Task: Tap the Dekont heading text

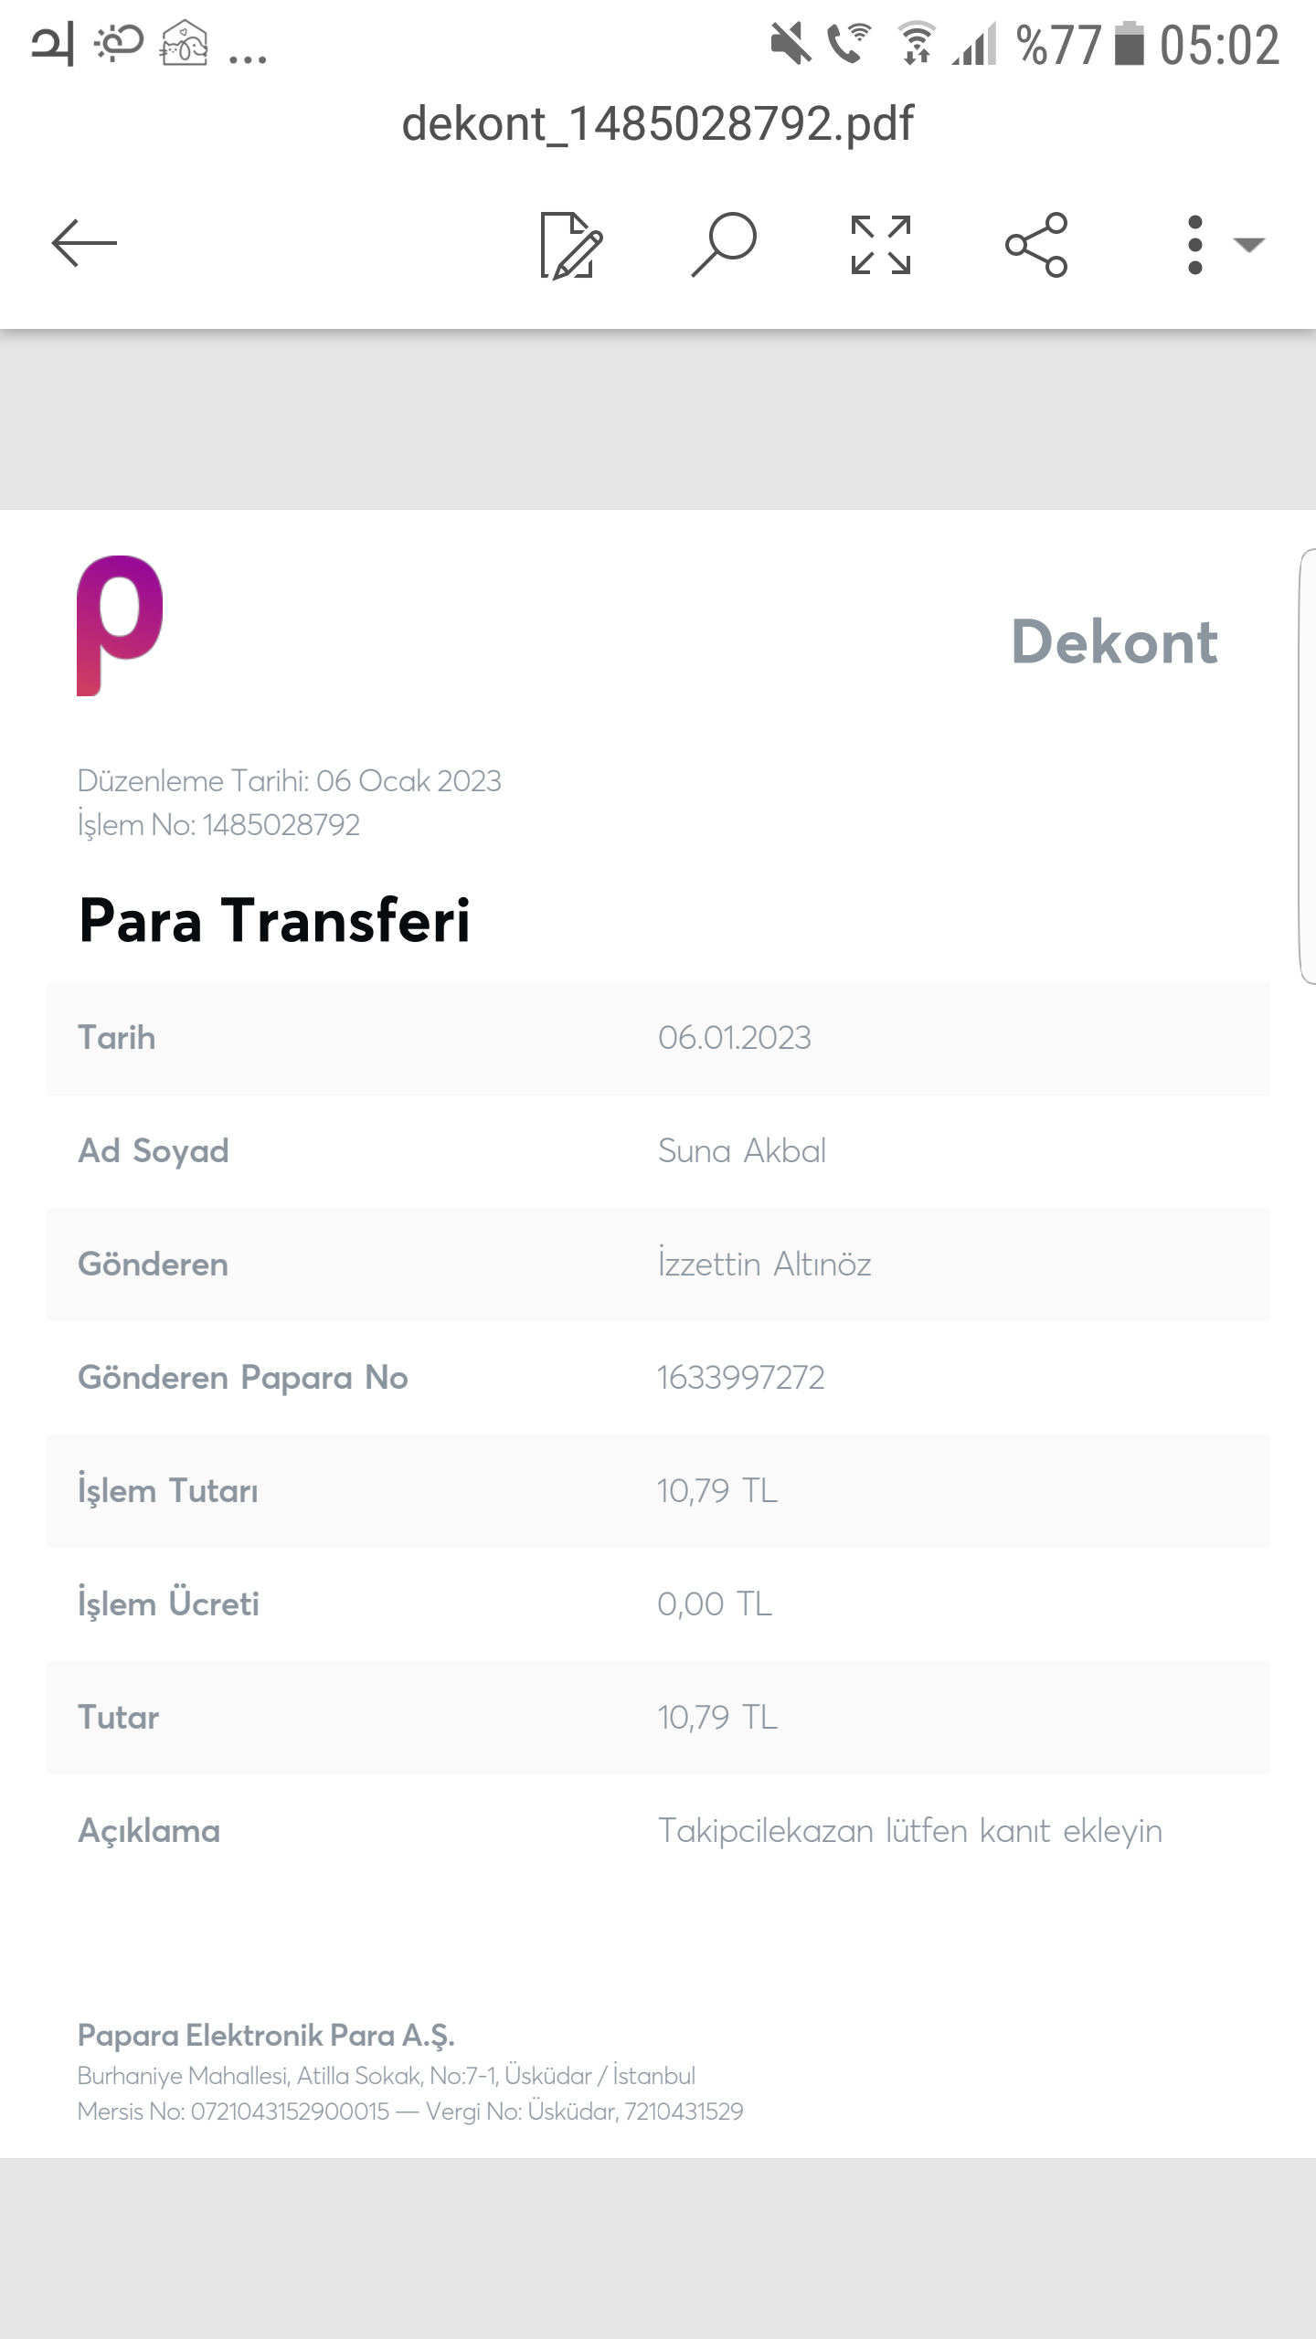Action: [x=1114, y=642]
